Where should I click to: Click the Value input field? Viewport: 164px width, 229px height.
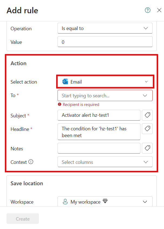[x=105, y=42]
